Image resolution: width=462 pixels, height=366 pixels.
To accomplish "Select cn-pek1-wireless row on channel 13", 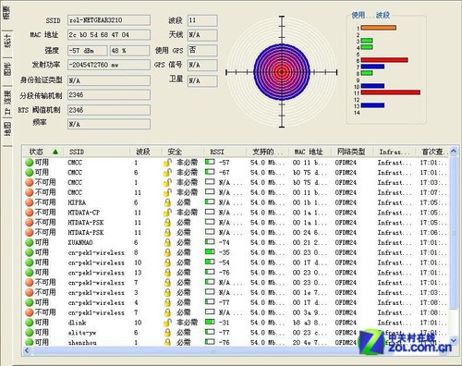I will pyautogui.click(x=237, y=273).
